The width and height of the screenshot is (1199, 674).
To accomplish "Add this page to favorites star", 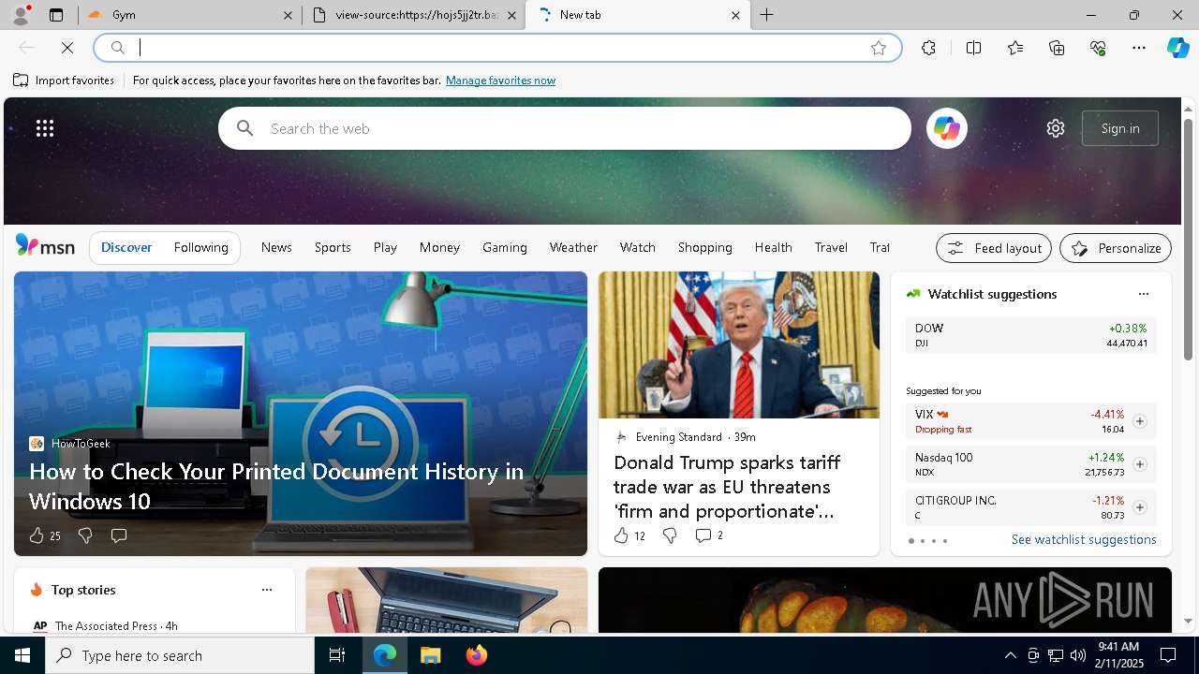I will tap(879, 48).
